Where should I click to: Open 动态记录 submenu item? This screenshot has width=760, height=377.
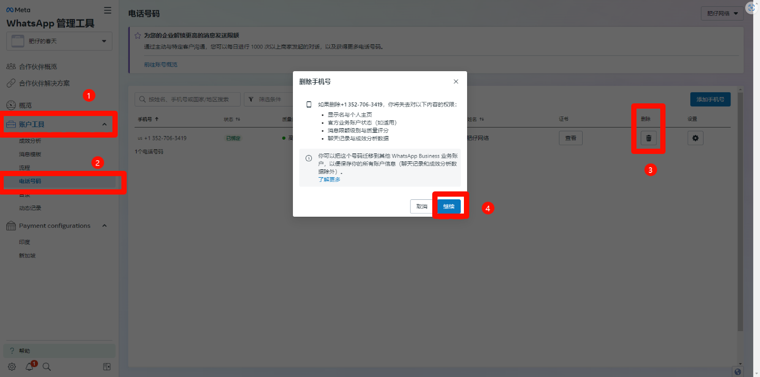coord(30,208)
